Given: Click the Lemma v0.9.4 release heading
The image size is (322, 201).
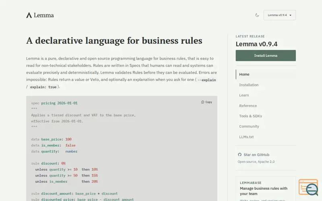Looking at the screenshot, I should [256, 44].
